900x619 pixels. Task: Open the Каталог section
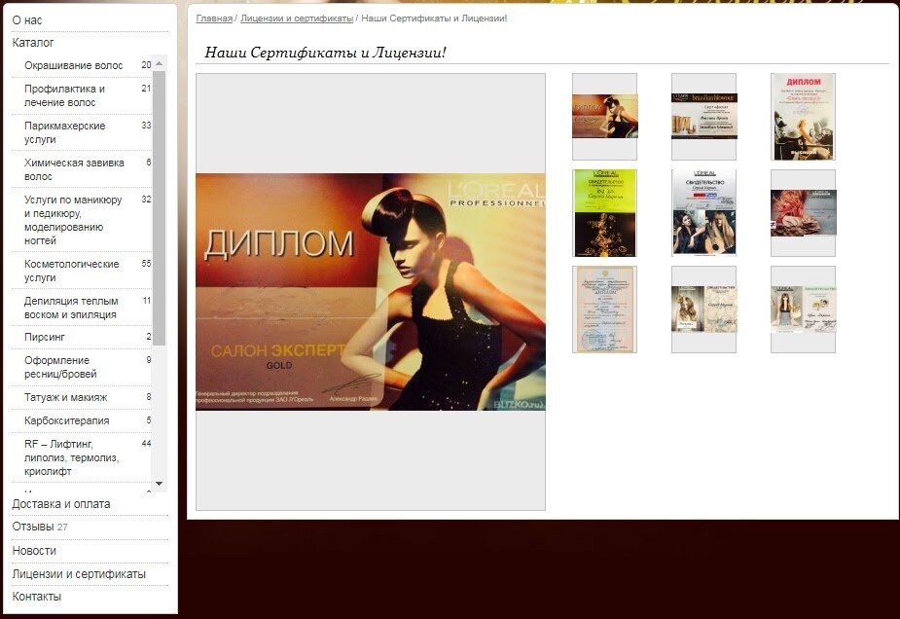[33, 43]
